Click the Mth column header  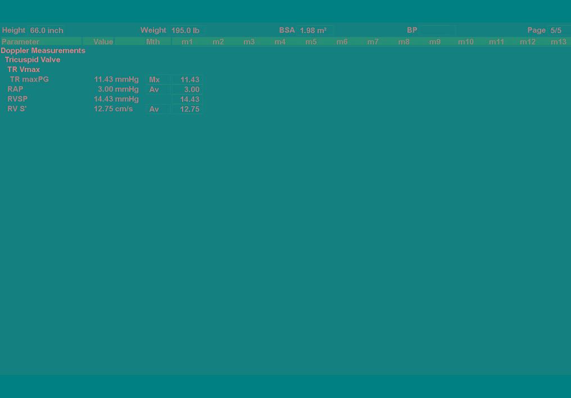tap(153, 42)
